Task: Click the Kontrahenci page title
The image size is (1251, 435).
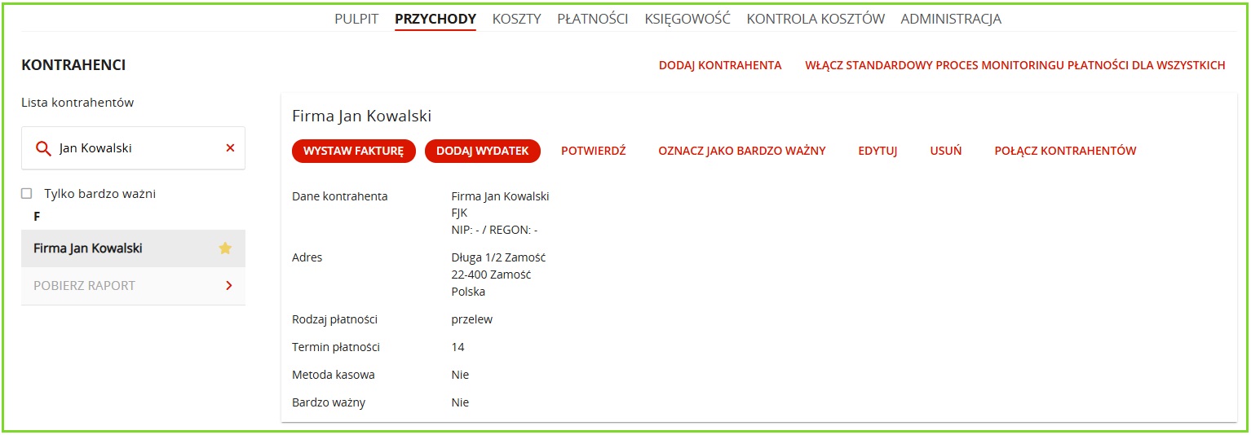Action: (73, 65)
